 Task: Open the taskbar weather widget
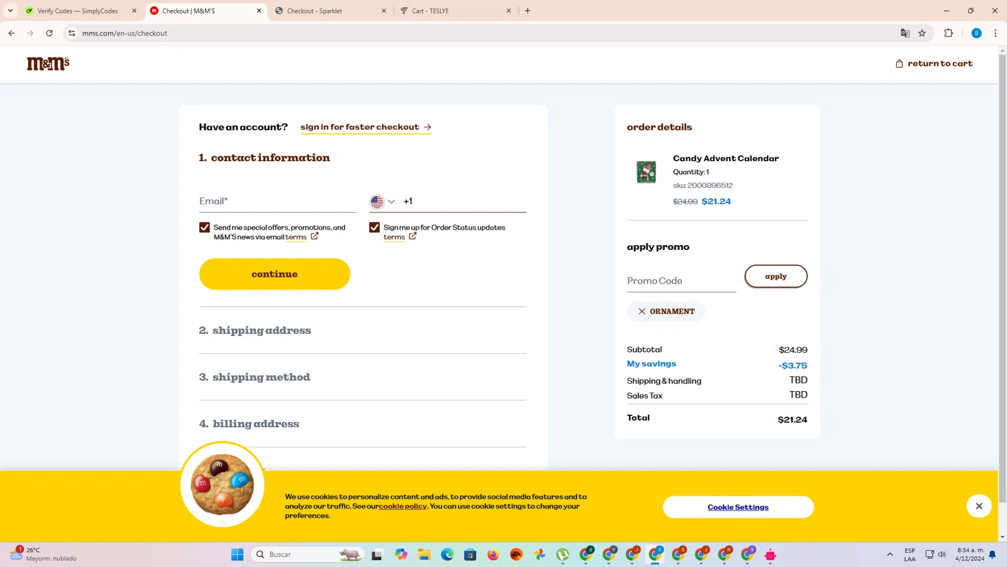(x=44, y=554)
